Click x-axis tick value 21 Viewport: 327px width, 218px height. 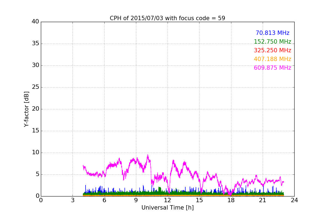(263, 200)
